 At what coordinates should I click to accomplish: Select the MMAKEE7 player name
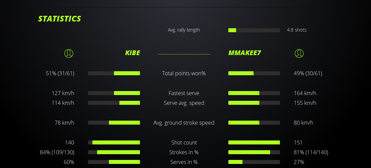click(245, 53)
